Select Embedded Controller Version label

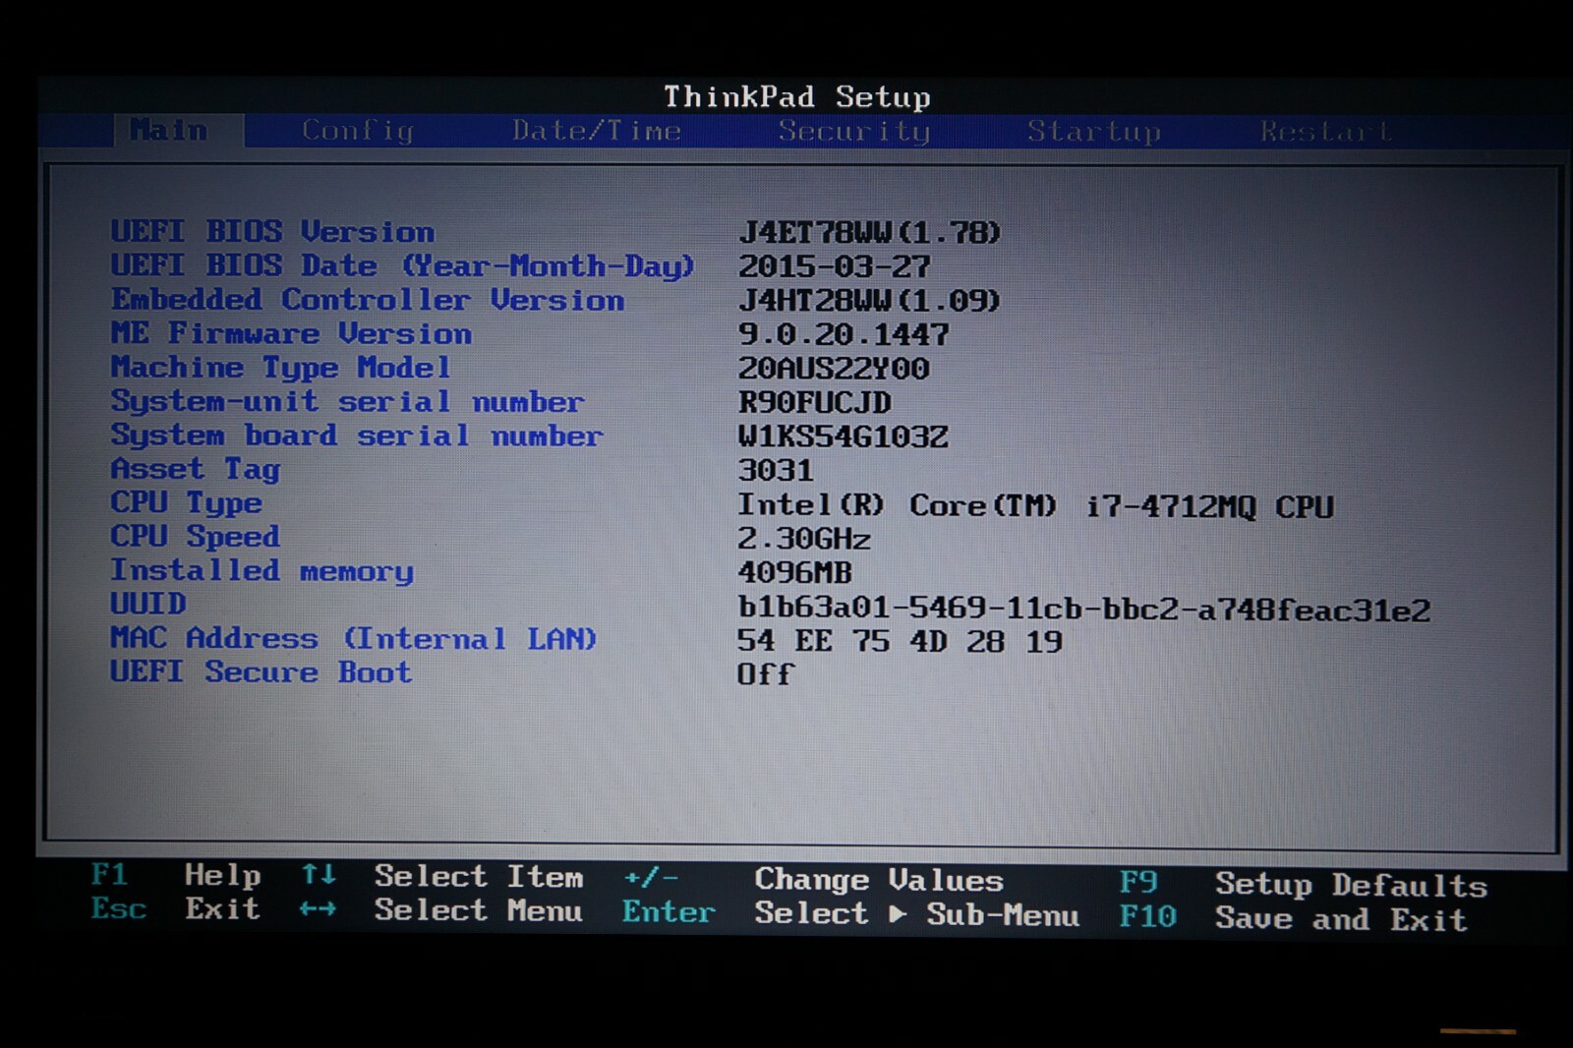(367, 300)
